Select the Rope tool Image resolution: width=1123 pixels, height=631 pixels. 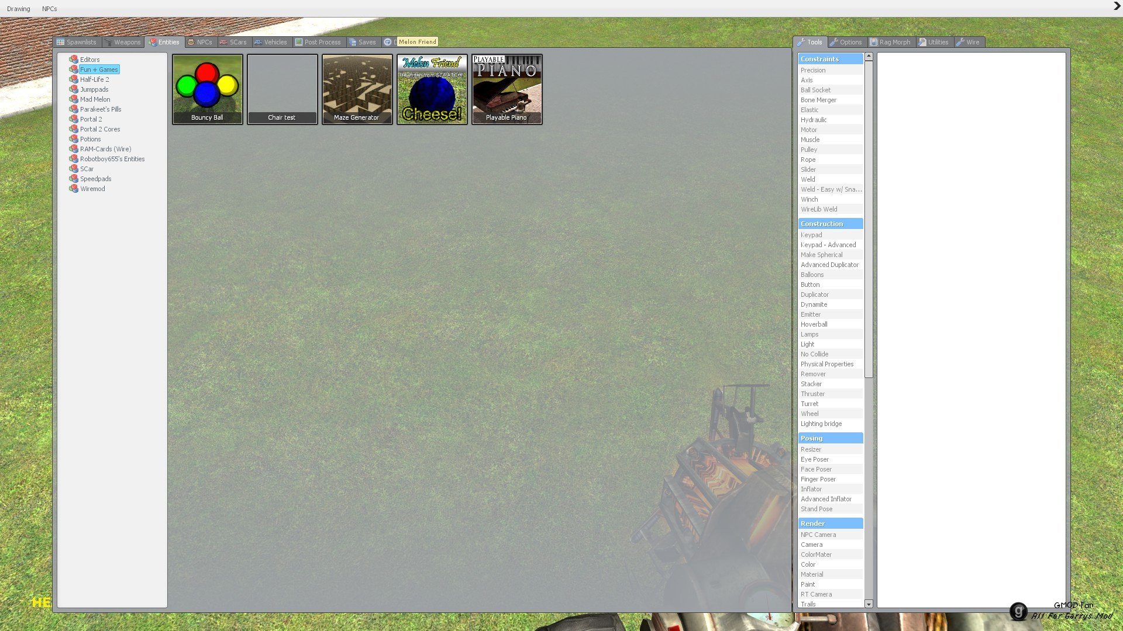[x=831, y=160]
